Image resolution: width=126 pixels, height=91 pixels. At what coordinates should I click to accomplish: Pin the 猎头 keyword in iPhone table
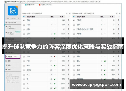[118, 61]
